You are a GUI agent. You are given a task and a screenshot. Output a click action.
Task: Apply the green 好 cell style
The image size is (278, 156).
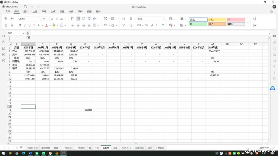click(198, 24)
